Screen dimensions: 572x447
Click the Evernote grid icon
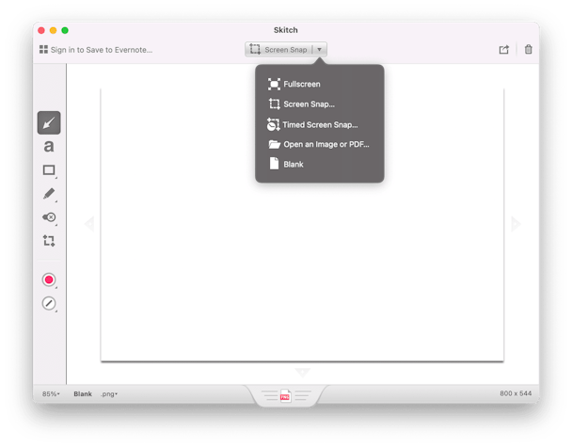[x=43, y=49]
